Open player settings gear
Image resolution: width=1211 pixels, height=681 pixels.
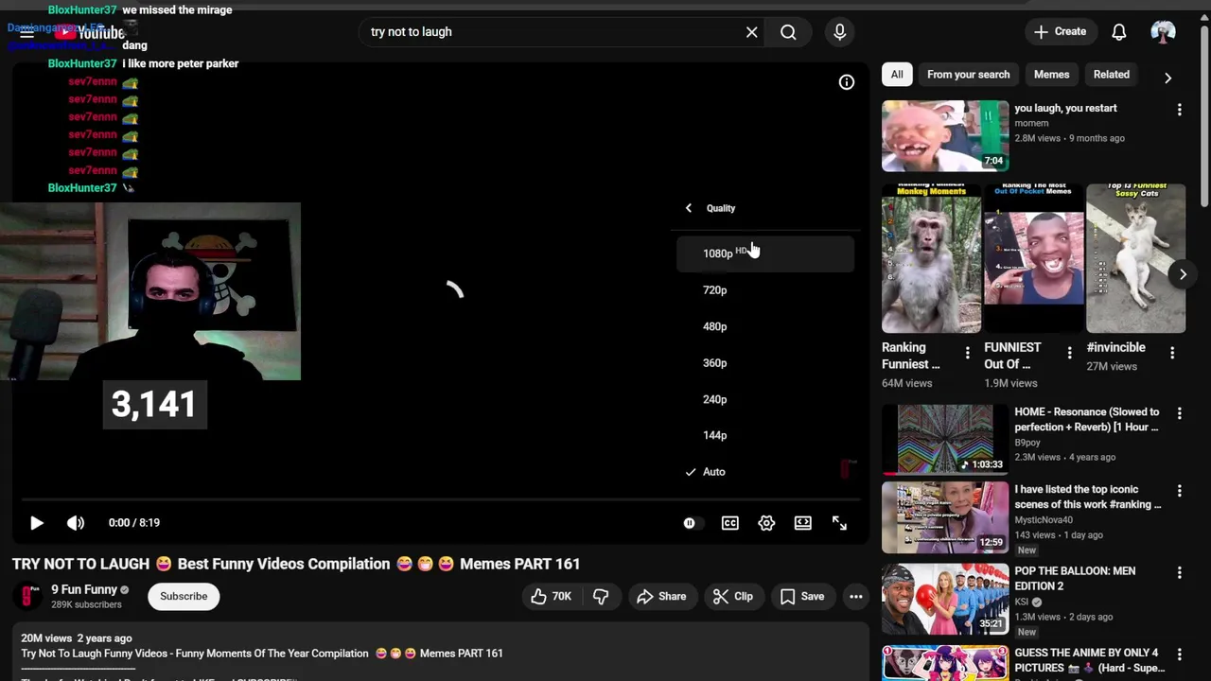(766, 523)
